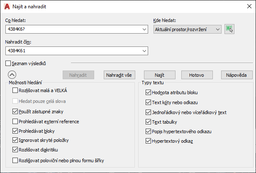Click the select objects icon button

[x=229, y=29]
